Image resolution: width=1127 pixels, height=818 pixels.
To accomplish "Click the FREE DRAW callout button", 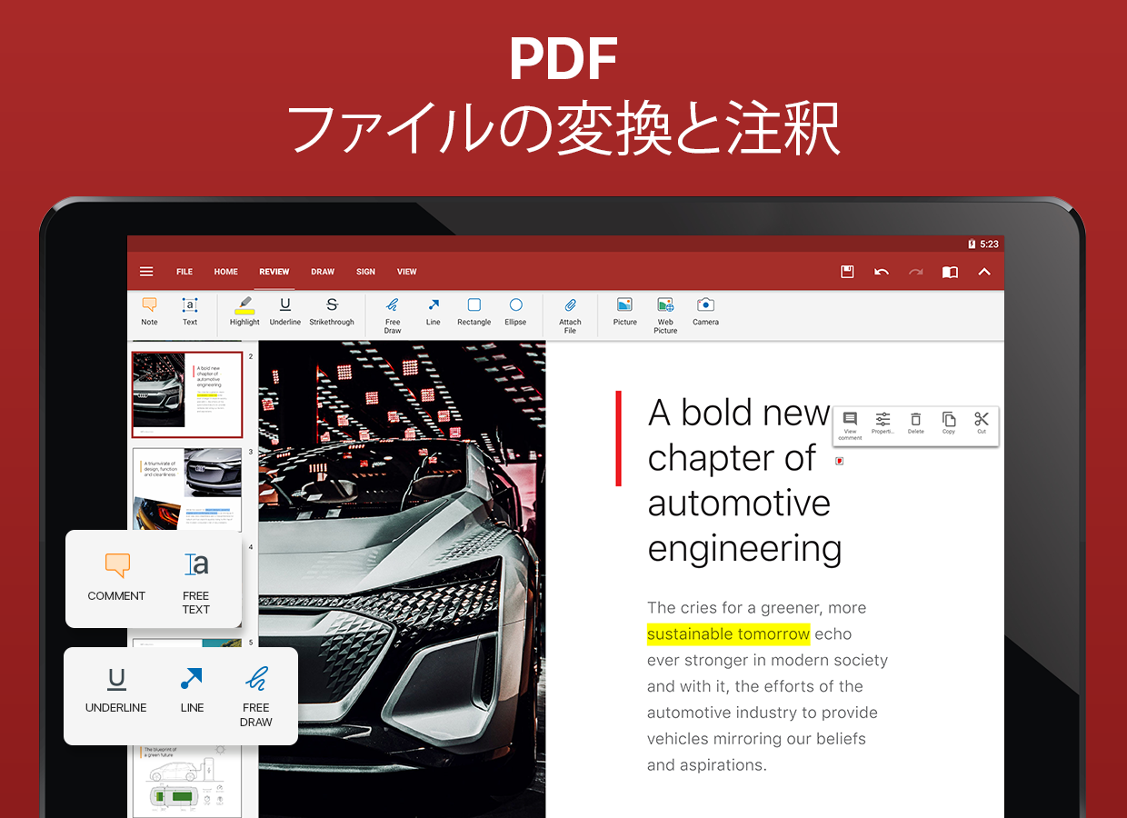I will 256,696.
